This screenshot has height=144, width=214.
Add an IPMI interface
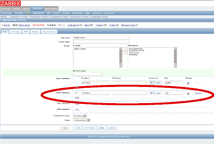(x=77, y=109)
